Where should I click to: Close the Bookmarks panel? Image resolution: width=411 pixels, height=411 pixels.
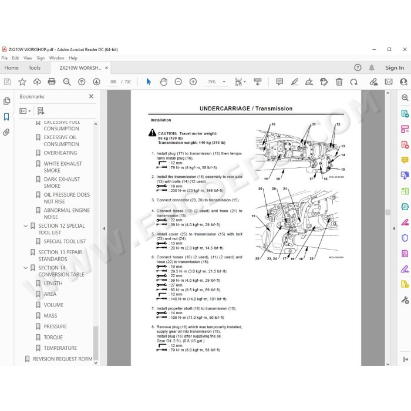click(91, 96)
